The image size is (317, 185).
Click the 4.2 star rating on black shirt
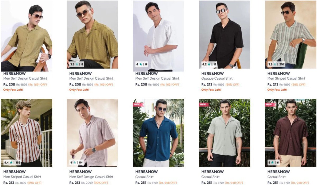point(209,64)
